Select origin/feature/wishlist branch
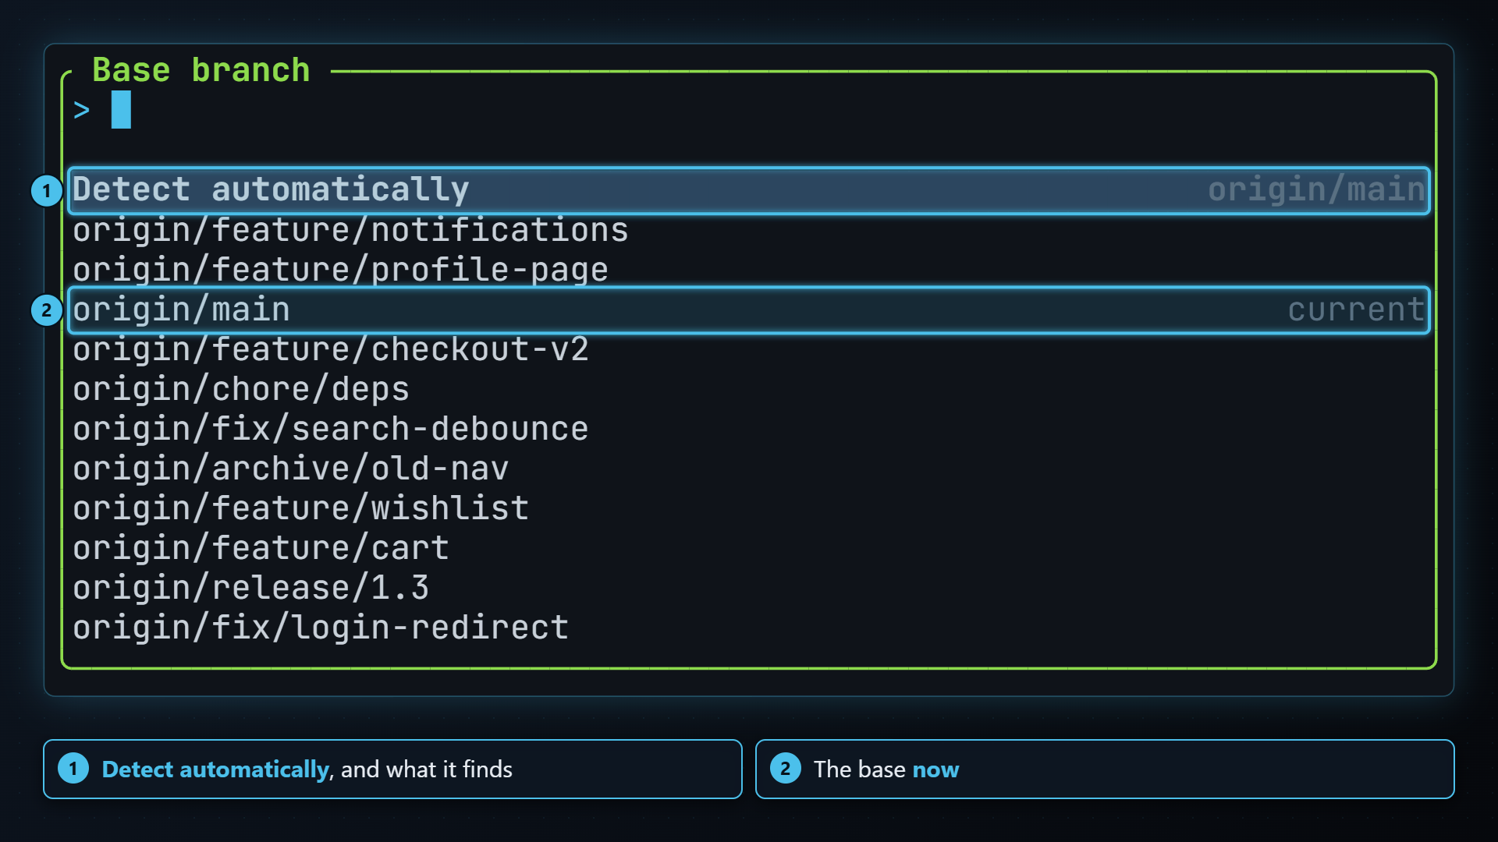 (749, 508)
